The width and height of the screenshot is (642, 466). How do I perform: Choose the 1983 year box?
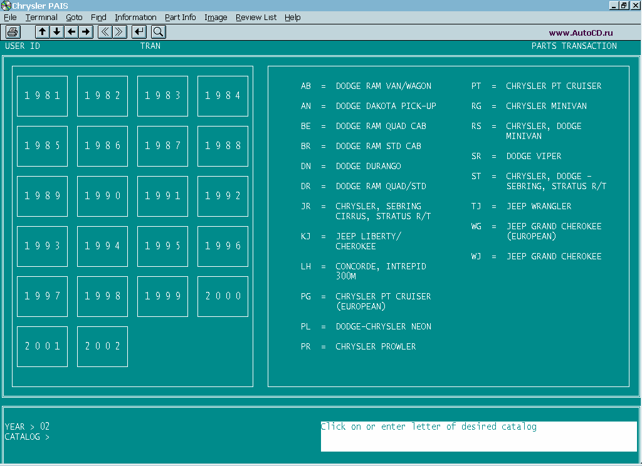pos(162,96)
